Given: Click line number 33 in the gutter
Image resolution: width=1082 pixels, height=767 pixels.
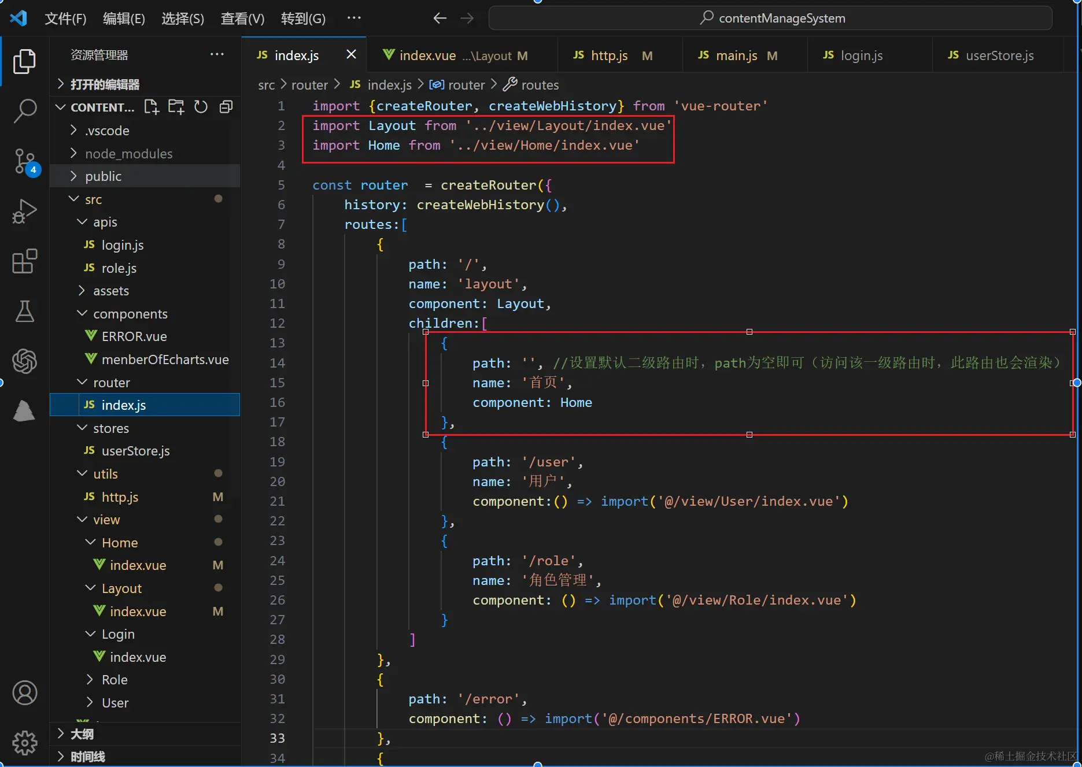Looking at the screenshot, I should click(x=277, y=738).
